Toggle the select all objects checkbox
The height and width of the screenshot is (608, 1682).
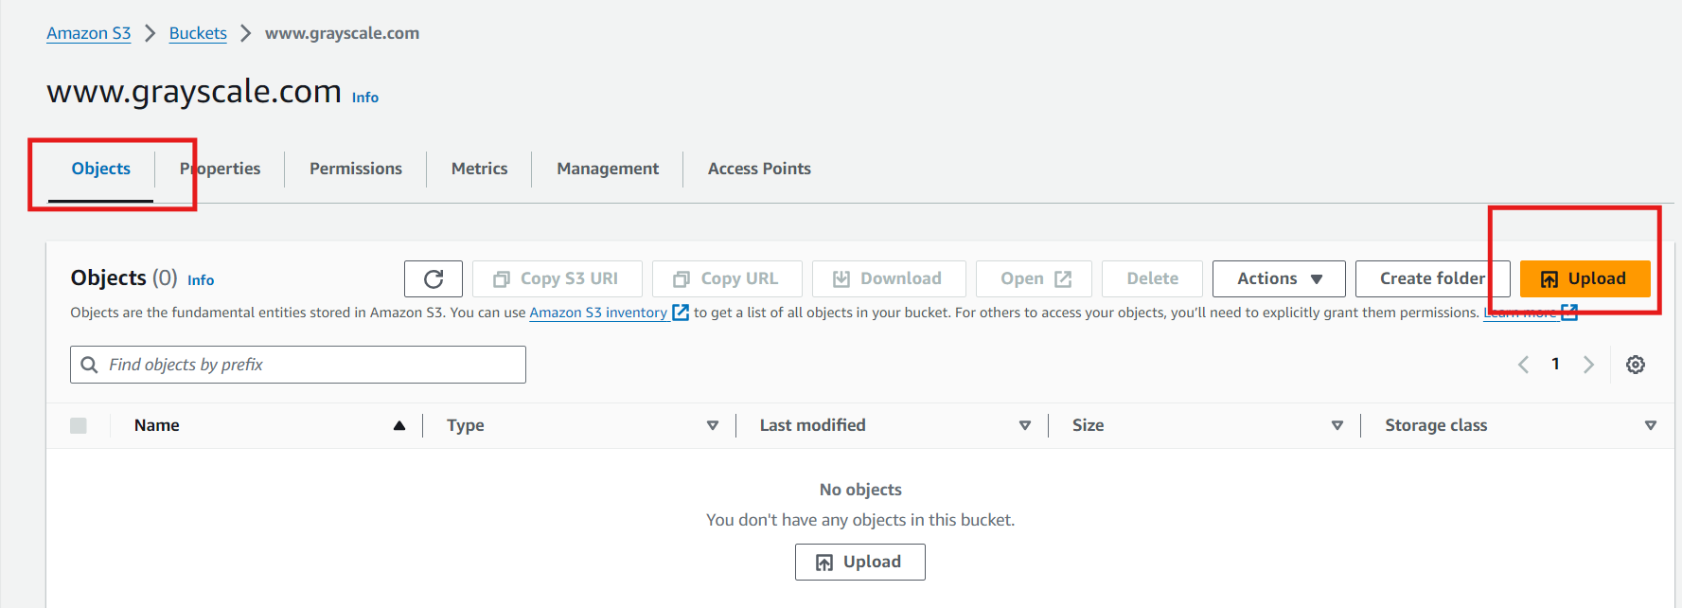(79, 425)
